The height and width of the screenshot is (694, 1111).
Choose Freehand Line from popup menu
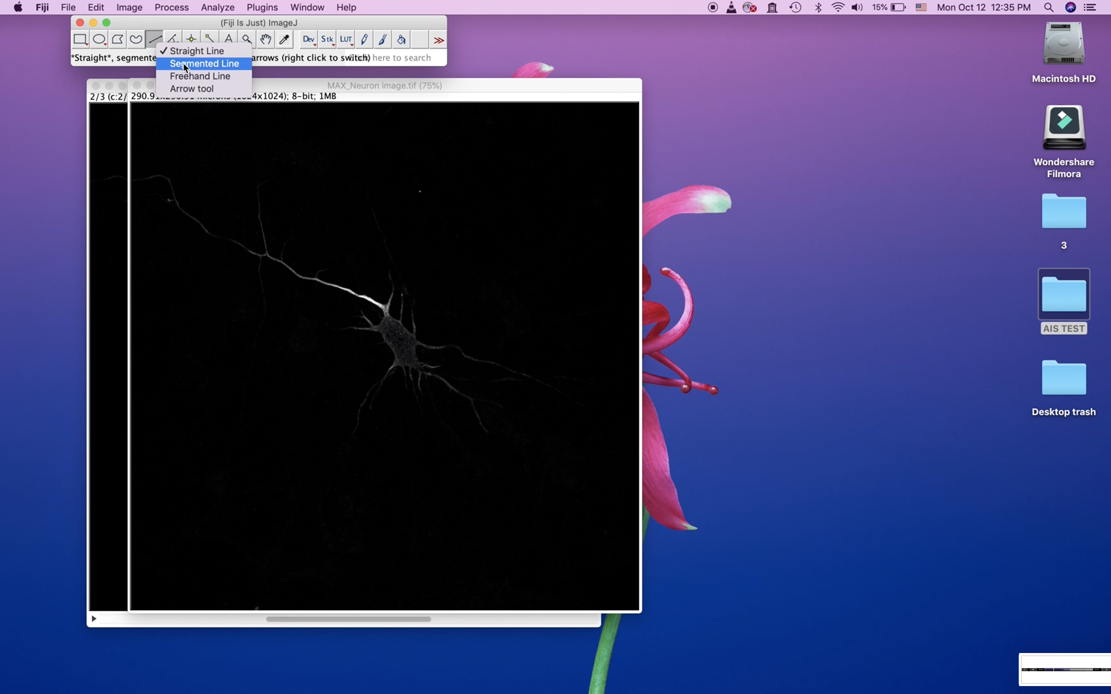click(200, 76)
